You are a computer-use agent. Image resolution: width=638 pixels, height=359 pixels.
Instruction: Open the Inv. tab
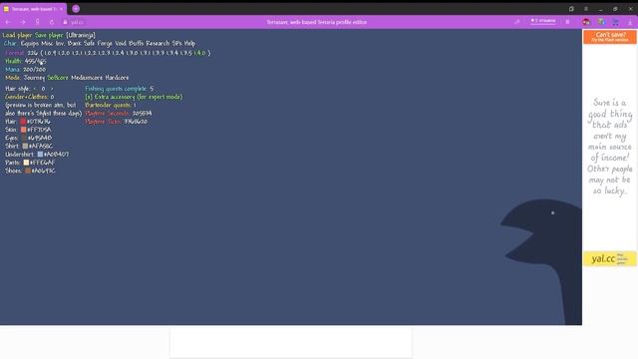click(x=60, y=44)
